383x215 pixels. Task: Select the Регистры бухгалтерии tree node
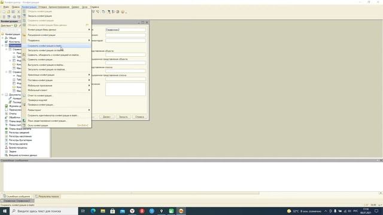coord(20,140)
